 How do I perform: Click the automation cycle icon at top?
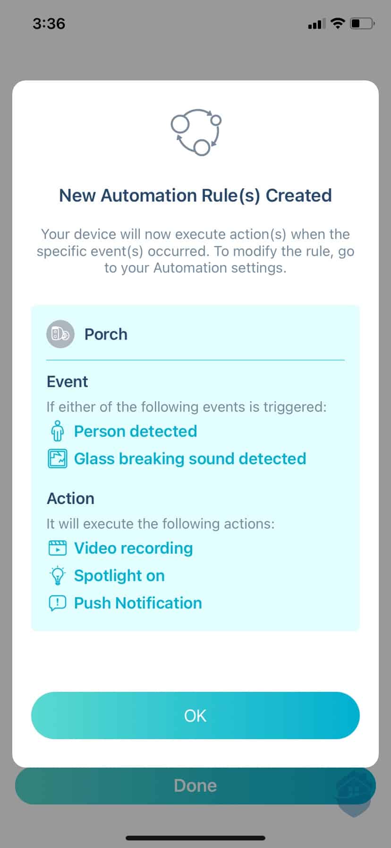(195, 132)
